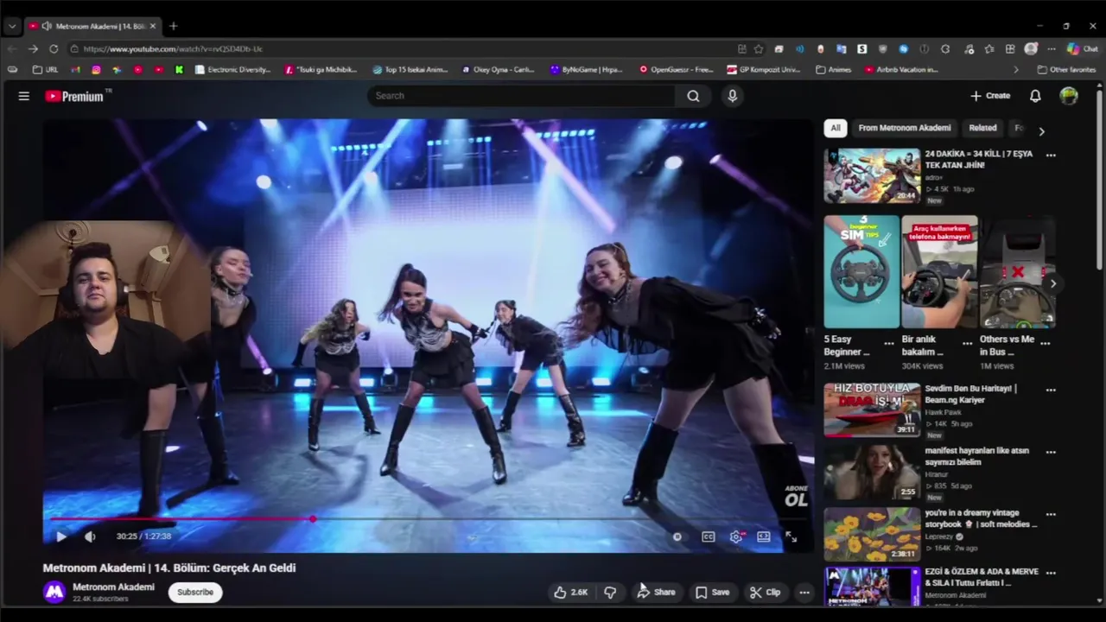Save the video to playlist
Viewport: 1106px width, 622px height.
[713, 592]
